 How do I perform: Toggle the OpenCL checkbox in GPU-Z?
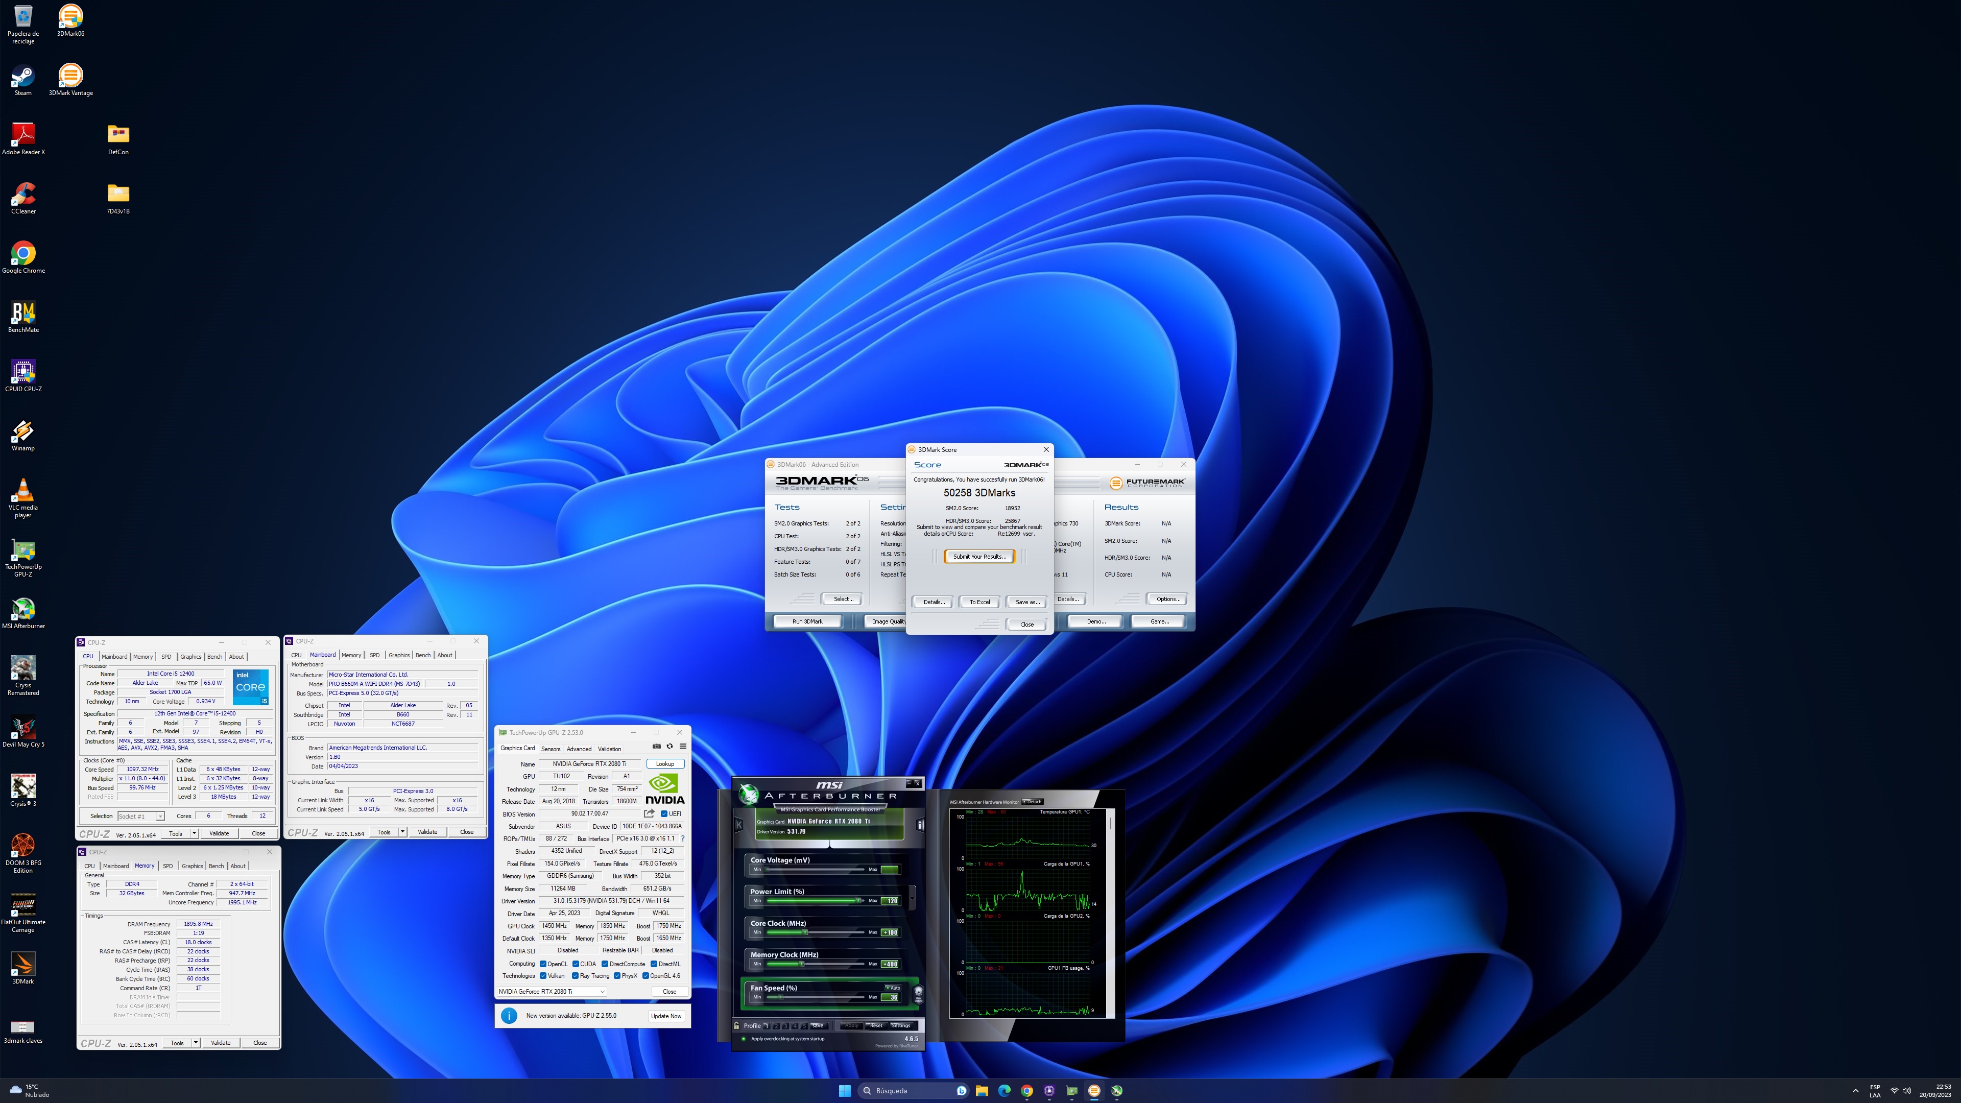pyautogui.click(x=543, y=964)
